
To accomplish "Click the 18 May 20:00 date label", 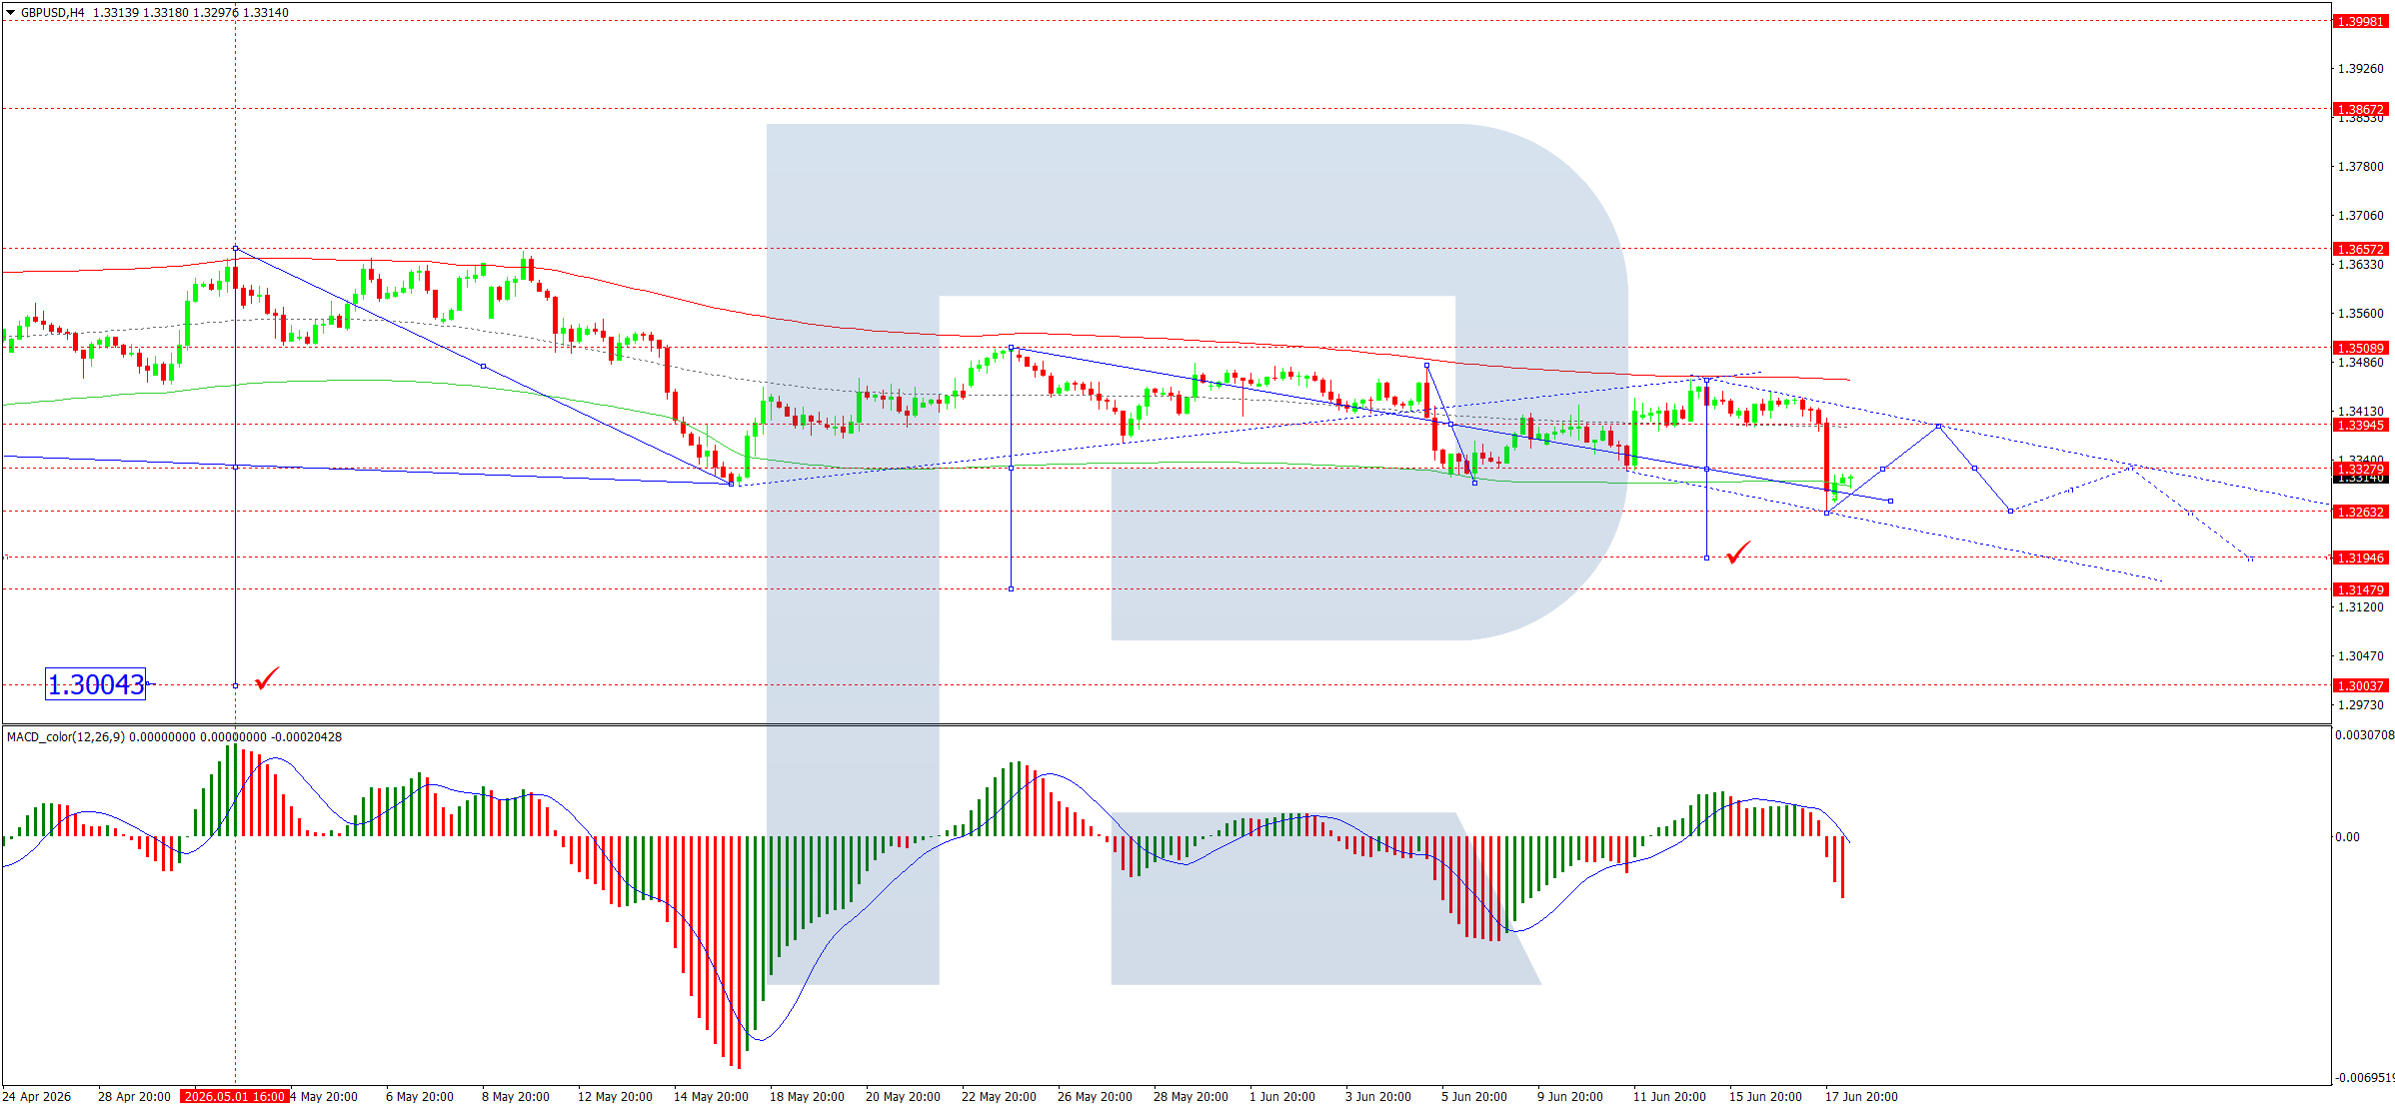I will (807, 1097).
